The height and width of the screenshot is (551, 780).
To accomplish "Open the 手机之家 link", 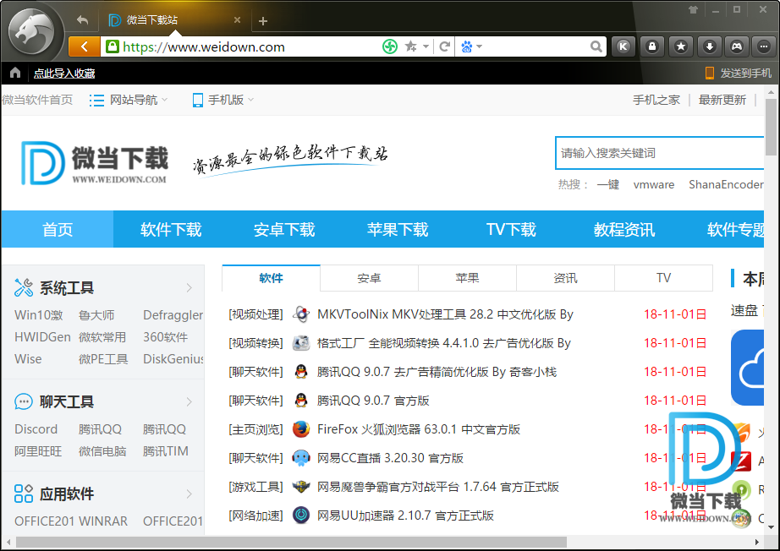I will point(656,100).
